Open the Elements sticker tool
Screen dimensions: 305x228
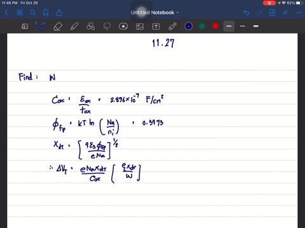point(123,27)
